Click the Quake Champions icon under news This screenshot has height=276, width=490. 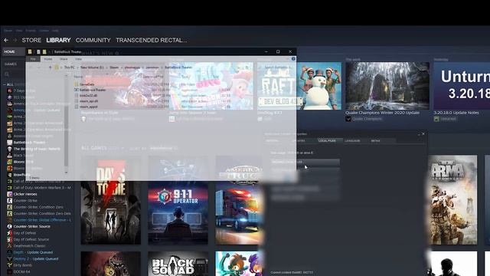(x=348, y=119)
